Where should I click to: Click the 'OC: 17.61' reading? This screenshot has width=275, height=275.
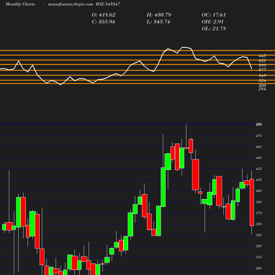point(214,15)
